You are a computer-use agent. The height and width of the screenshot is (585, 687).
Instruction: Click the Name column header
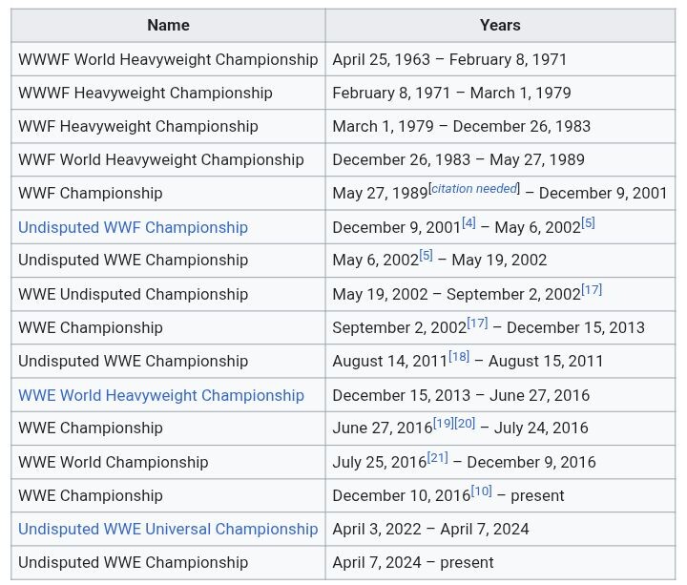point(168,26)
